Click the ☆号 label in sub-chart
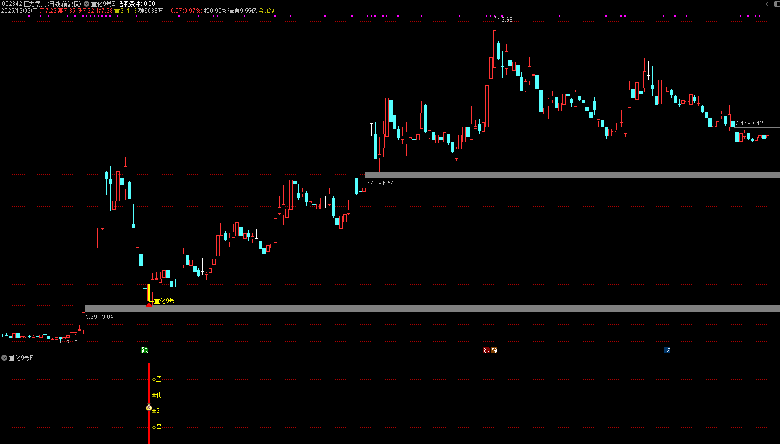This screenshot has height=444, width=780. point(157,427)
